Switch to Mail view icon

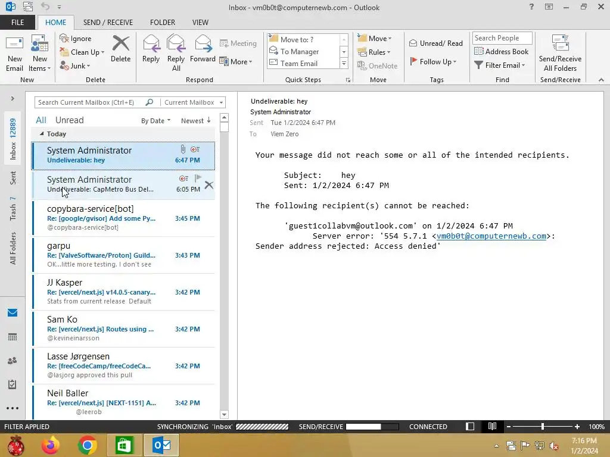pyautogui.click(x=13, y=313)
